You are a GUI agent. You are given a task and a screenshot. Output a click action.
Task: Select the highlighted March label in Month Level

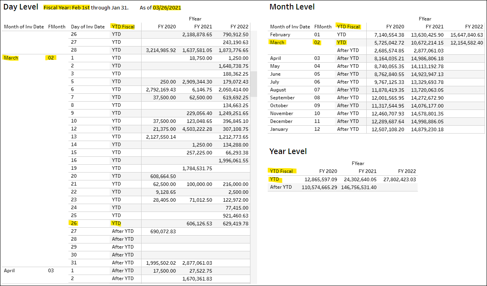pyautogui.click(x=278, y=43)
